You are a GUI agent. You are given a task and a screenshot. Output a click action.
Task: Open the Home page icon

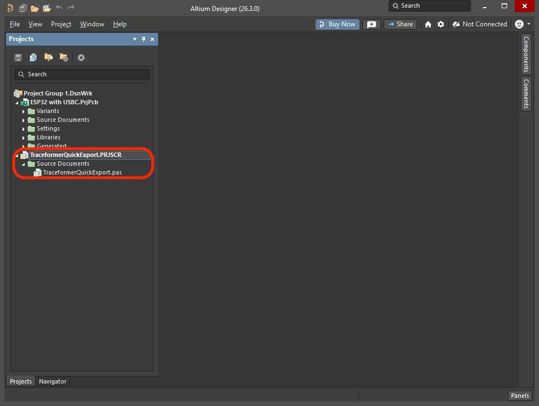tap(428, 24)
